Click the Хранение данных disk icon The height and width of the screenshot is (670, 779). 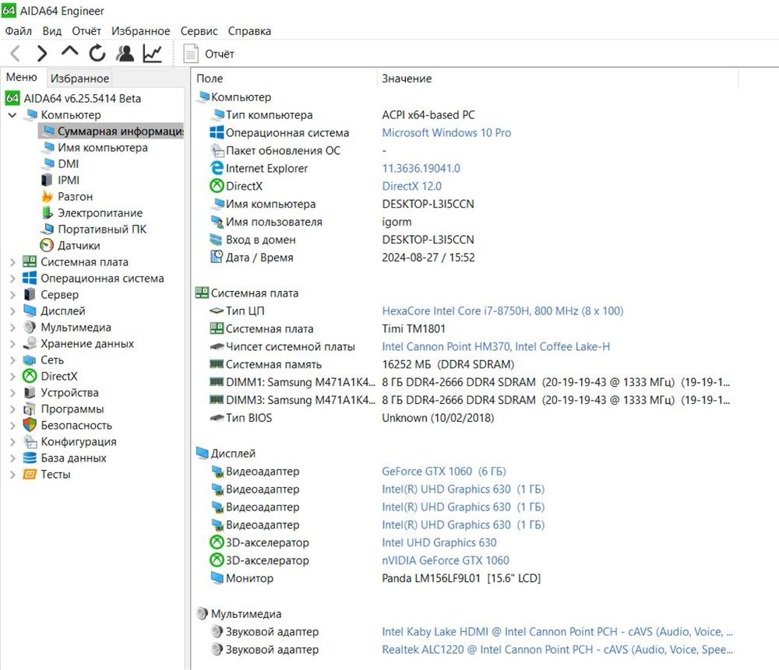tap(30, 344)
